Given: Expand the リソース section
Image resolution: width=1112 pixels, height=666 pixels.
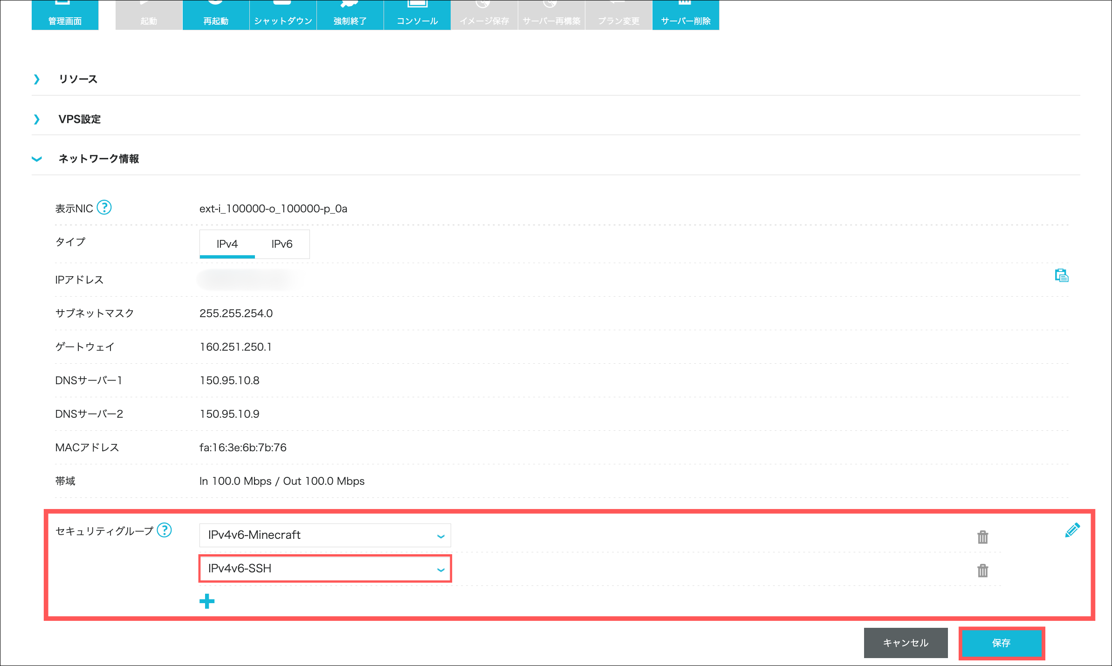Looking at the screenshot, I should click(x=78, y=79).
